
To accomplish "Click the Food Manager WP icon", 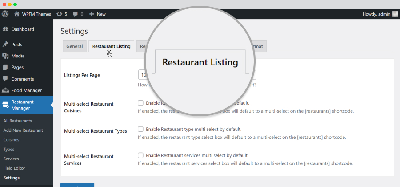I will point(5,90).
